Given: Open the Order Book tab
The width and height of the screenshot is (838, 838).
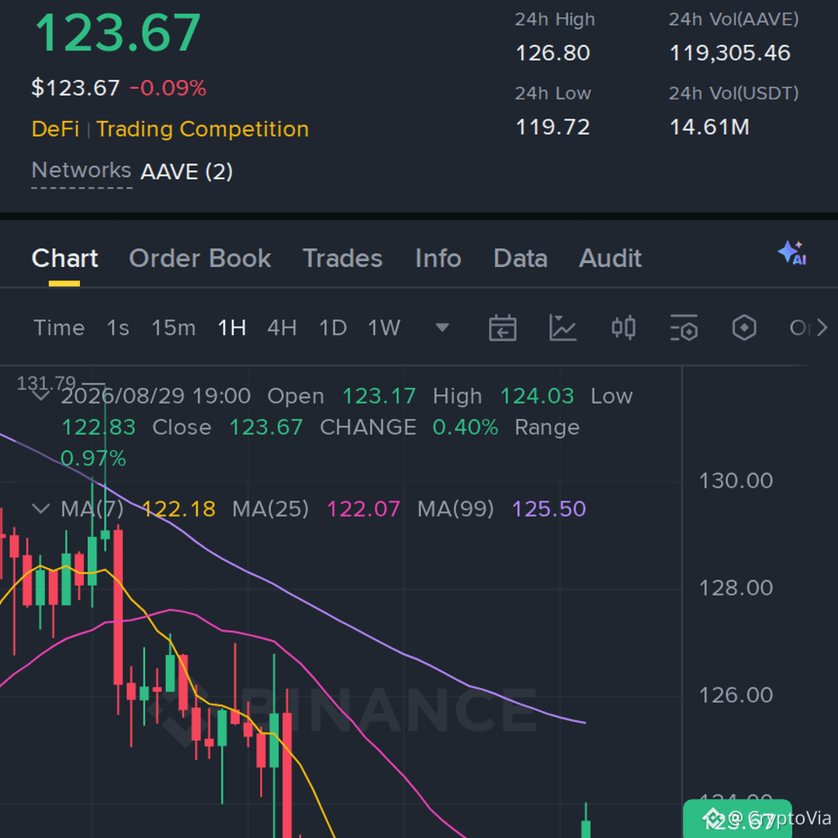Looking at the screenshot, I should (200, 258).
